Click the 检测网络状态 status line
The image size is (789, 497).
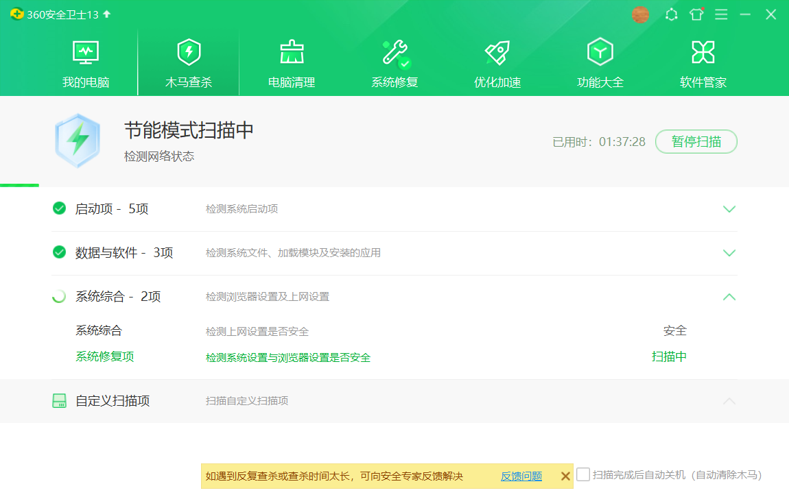pyautogui.click(x=159, y=156)
